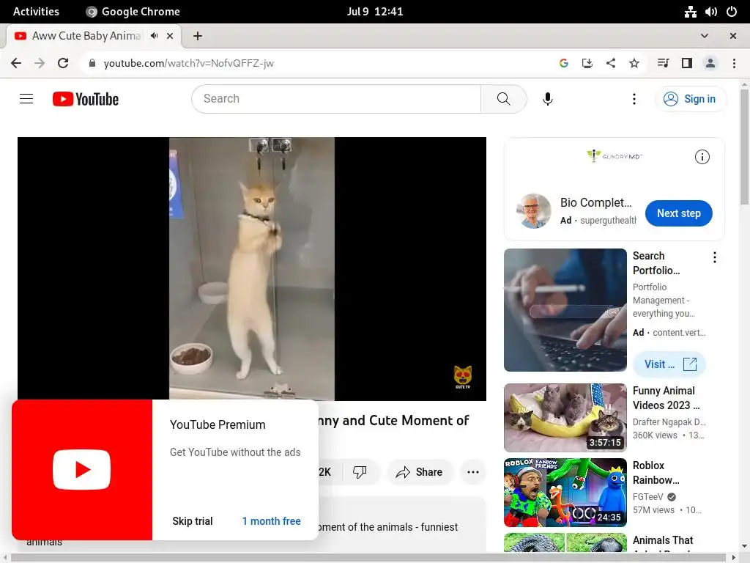Viewport: 750px width, 563px height.
Task: Click the Google G icon in toolbar
Action: click(564, 63)
